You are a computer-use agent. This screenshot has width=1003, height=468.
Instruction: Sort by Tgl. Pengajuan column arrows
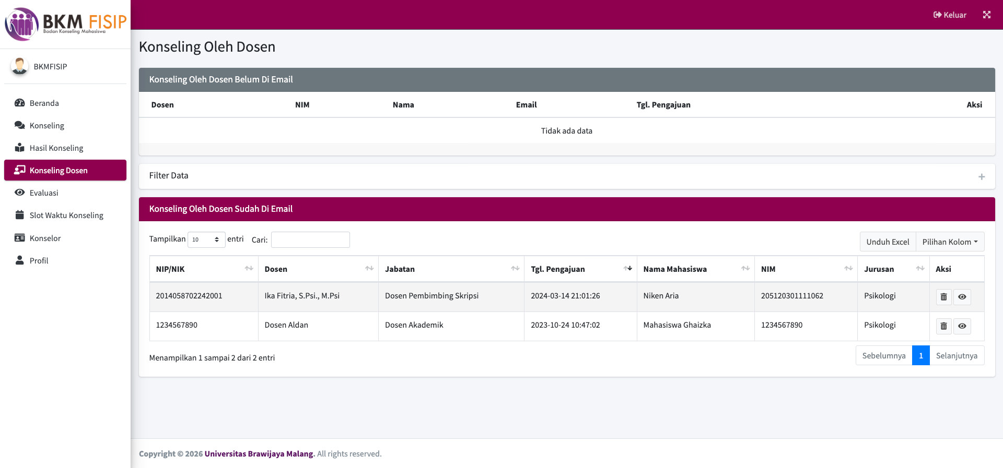pyautogui.click(x=628, y=269)
